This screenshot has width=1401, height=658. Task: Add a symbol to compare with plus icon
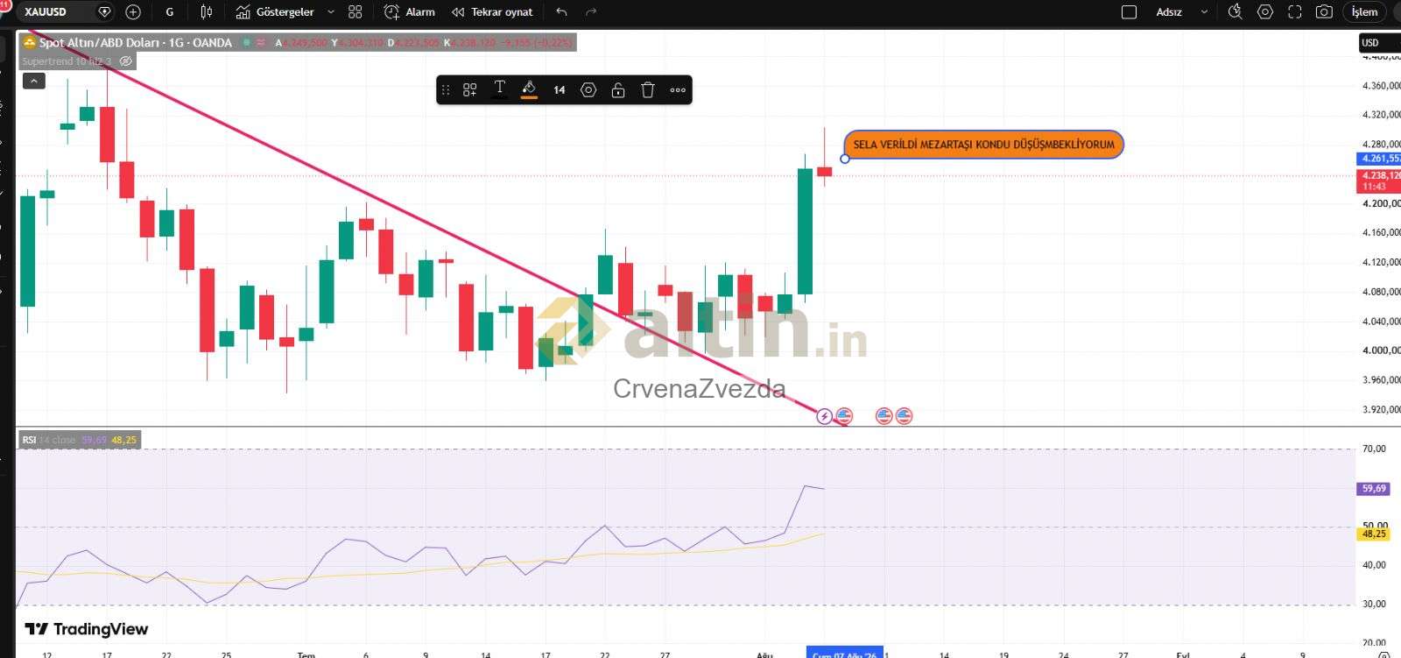point(133,12)
